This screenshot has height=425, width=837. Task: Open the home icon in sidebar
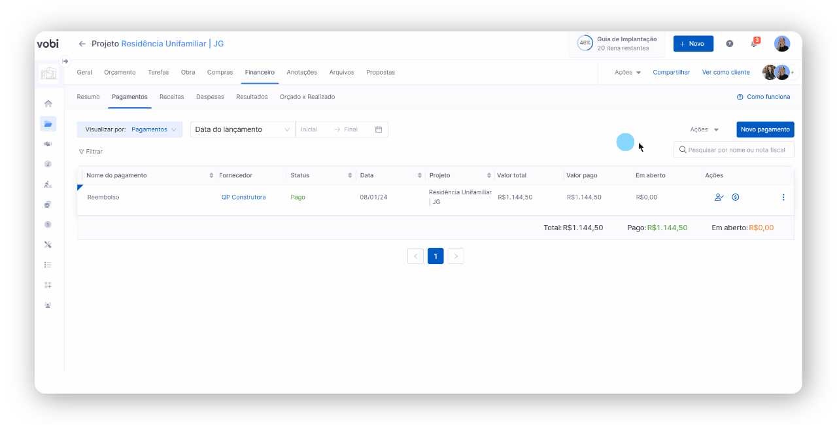(48, 103)
